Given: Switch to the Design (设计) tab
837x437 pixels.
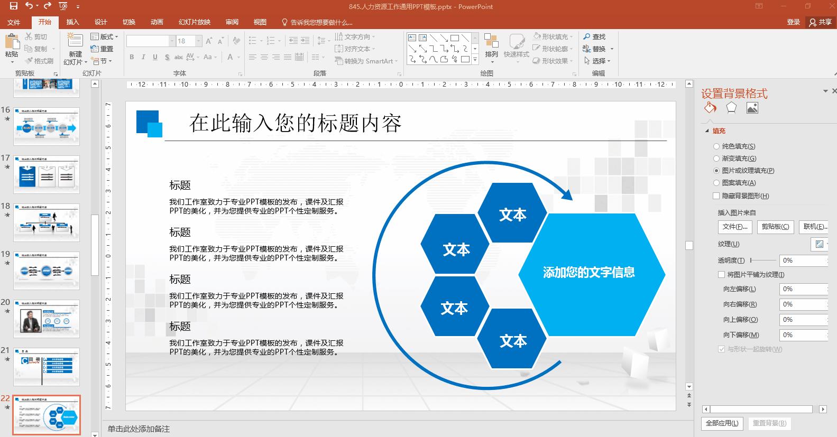Looking at the screenshot, I should coord(100,22).
